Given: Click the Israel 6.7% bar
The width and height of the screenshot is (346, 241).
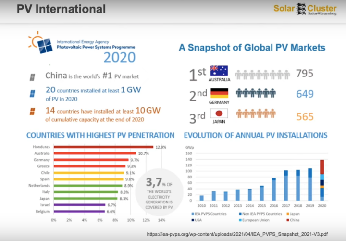Looking at the screenshot, I should [80, 205].
